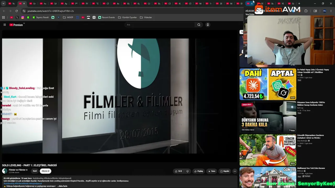This screenshot has width=335, height=188.
Task: Start voice search with the microphone icon
Action: [208, 25]
